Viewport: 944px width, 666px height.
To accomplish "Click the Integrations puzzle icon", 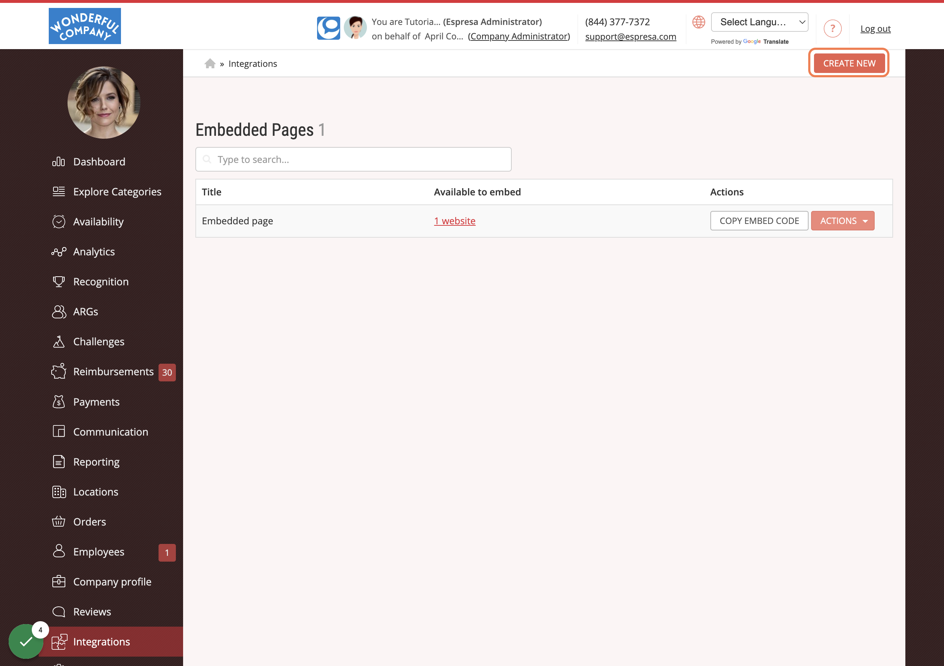I will coord(59,641).
